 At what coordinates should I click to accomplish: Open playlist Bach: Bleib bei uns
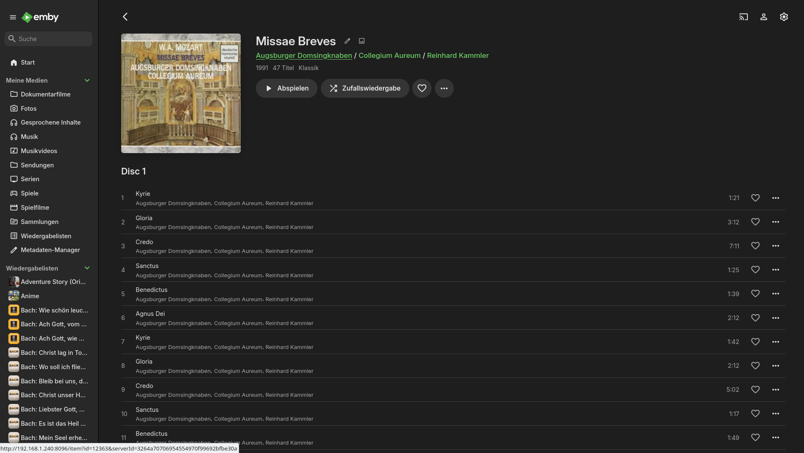click(x=49, y=381)
